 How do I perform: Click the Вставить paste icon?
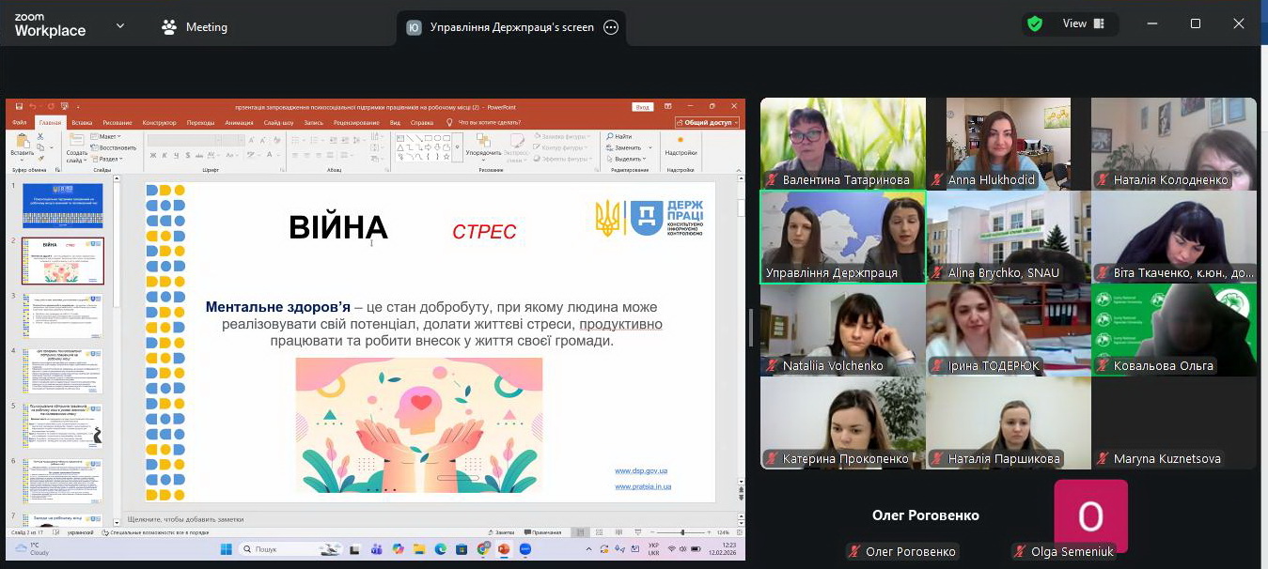tap(21, 141)
